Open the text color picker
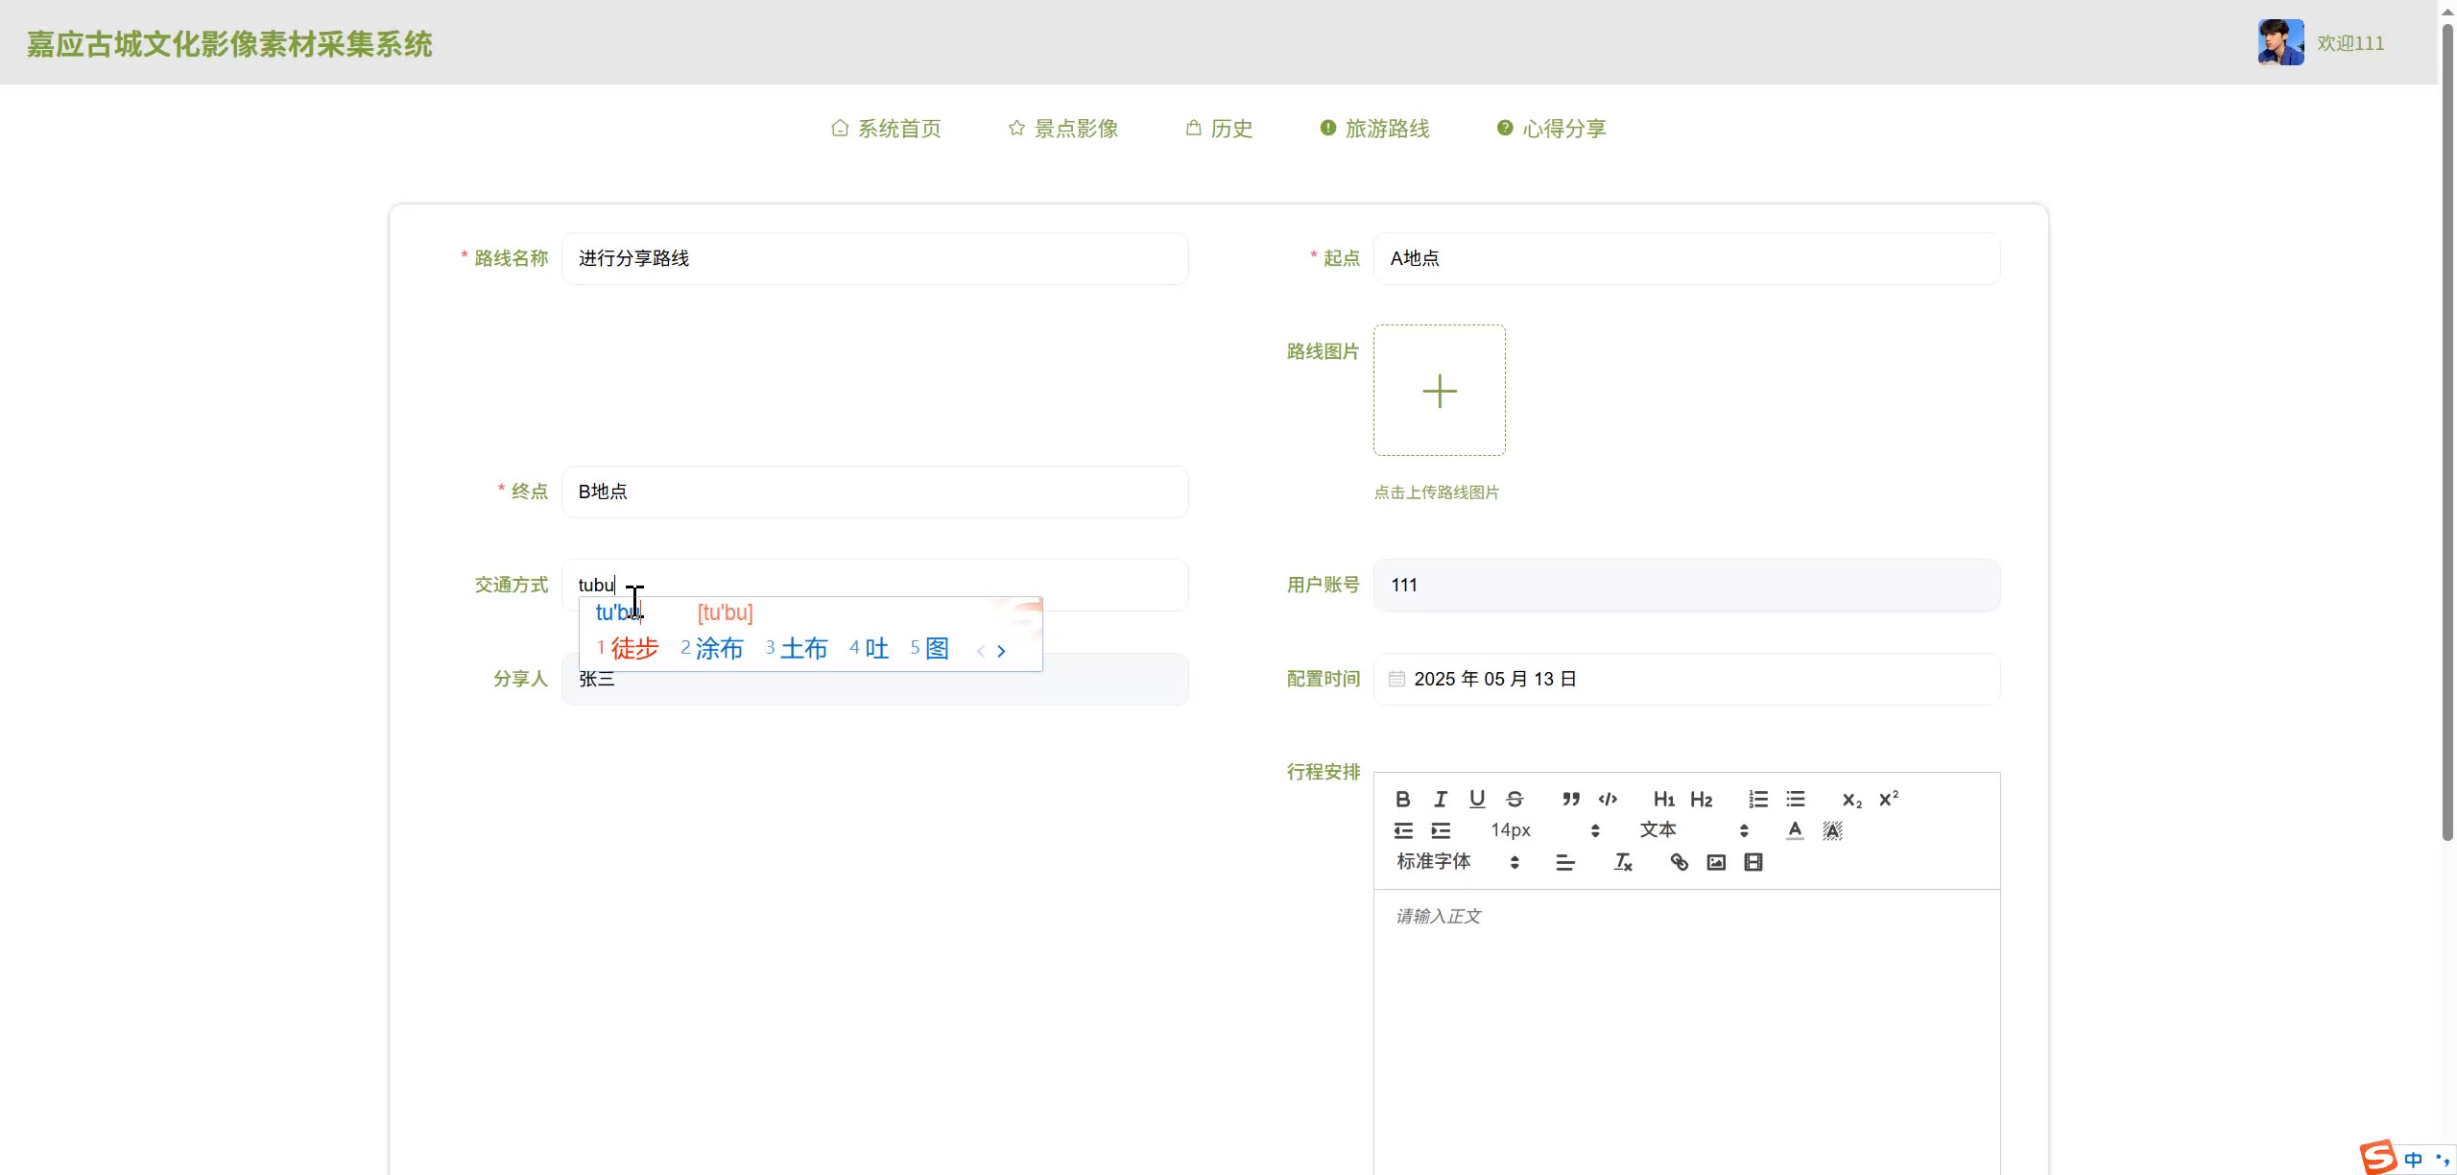 tap(1795, 830)
